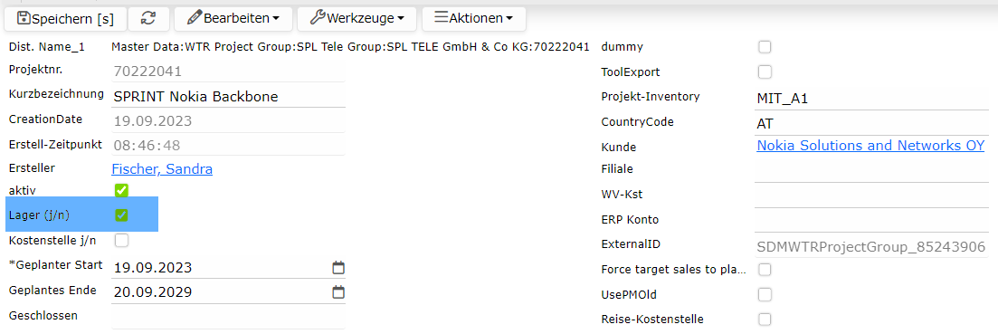Click the Erstell-Zeitpunkt value 08:46:48
The image size is (998, 334).
tap(229, 146)
